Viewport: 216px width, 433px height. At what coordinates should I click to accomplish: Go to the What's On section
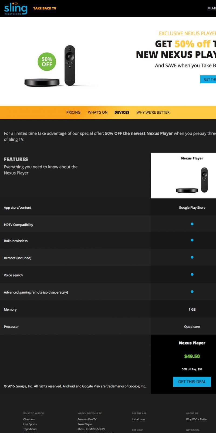point(97,112)
